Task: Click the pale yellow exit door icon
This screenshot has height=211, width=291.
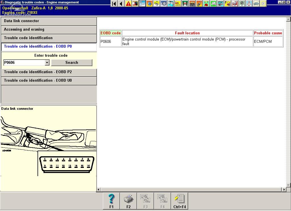Action: click(x=263, y=3)
